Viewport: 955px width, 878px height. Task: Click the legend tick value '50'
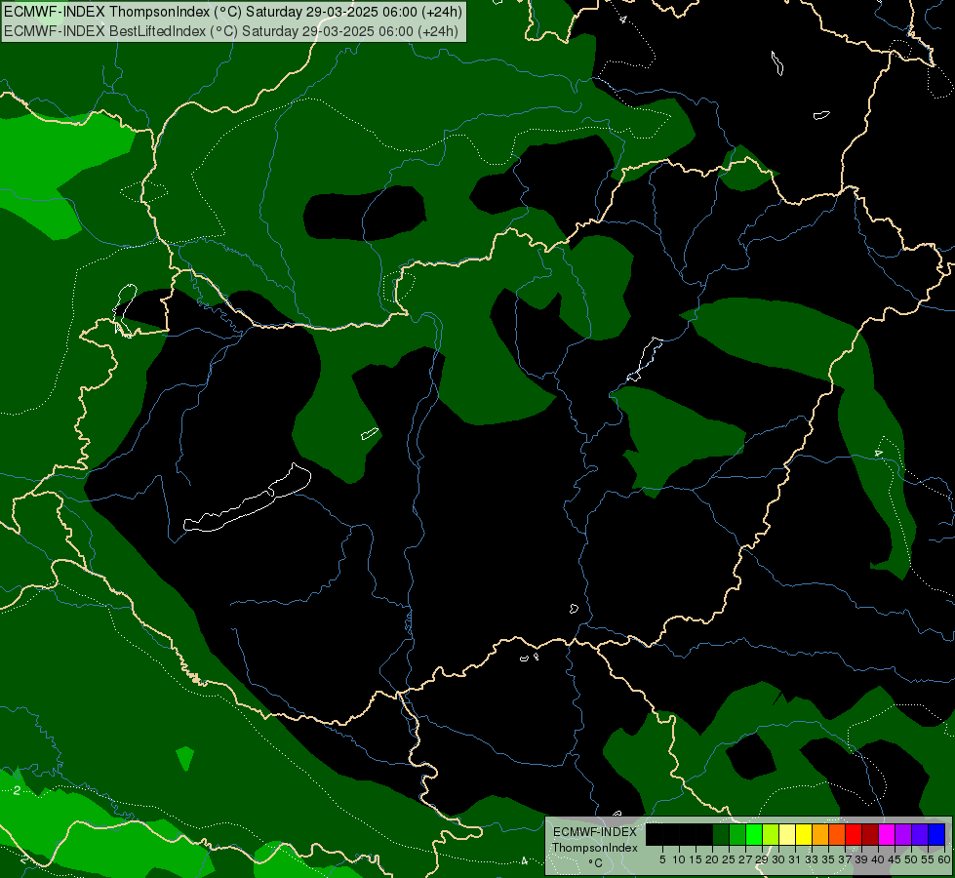click(x=911, y=859)
